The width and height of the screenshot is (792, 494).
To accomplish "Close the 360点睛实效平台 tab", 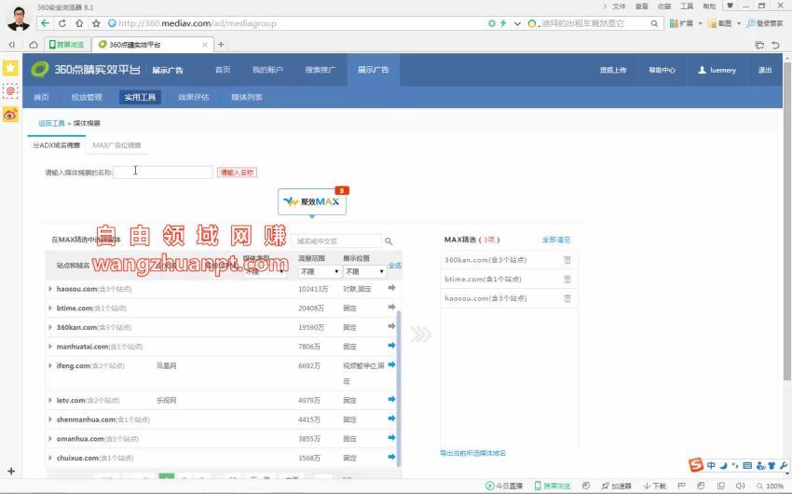I will click(x=205, y=45).
